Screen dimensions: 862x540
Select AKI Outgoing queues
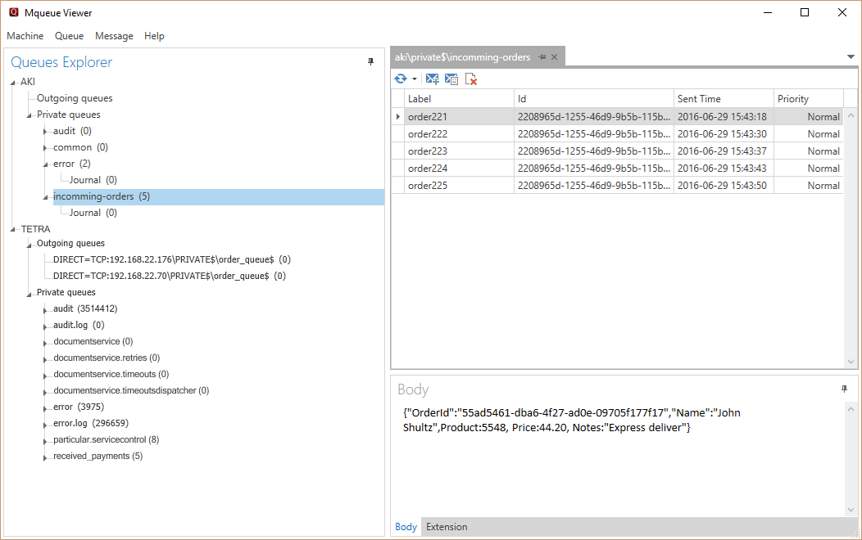tap(75, 98)
